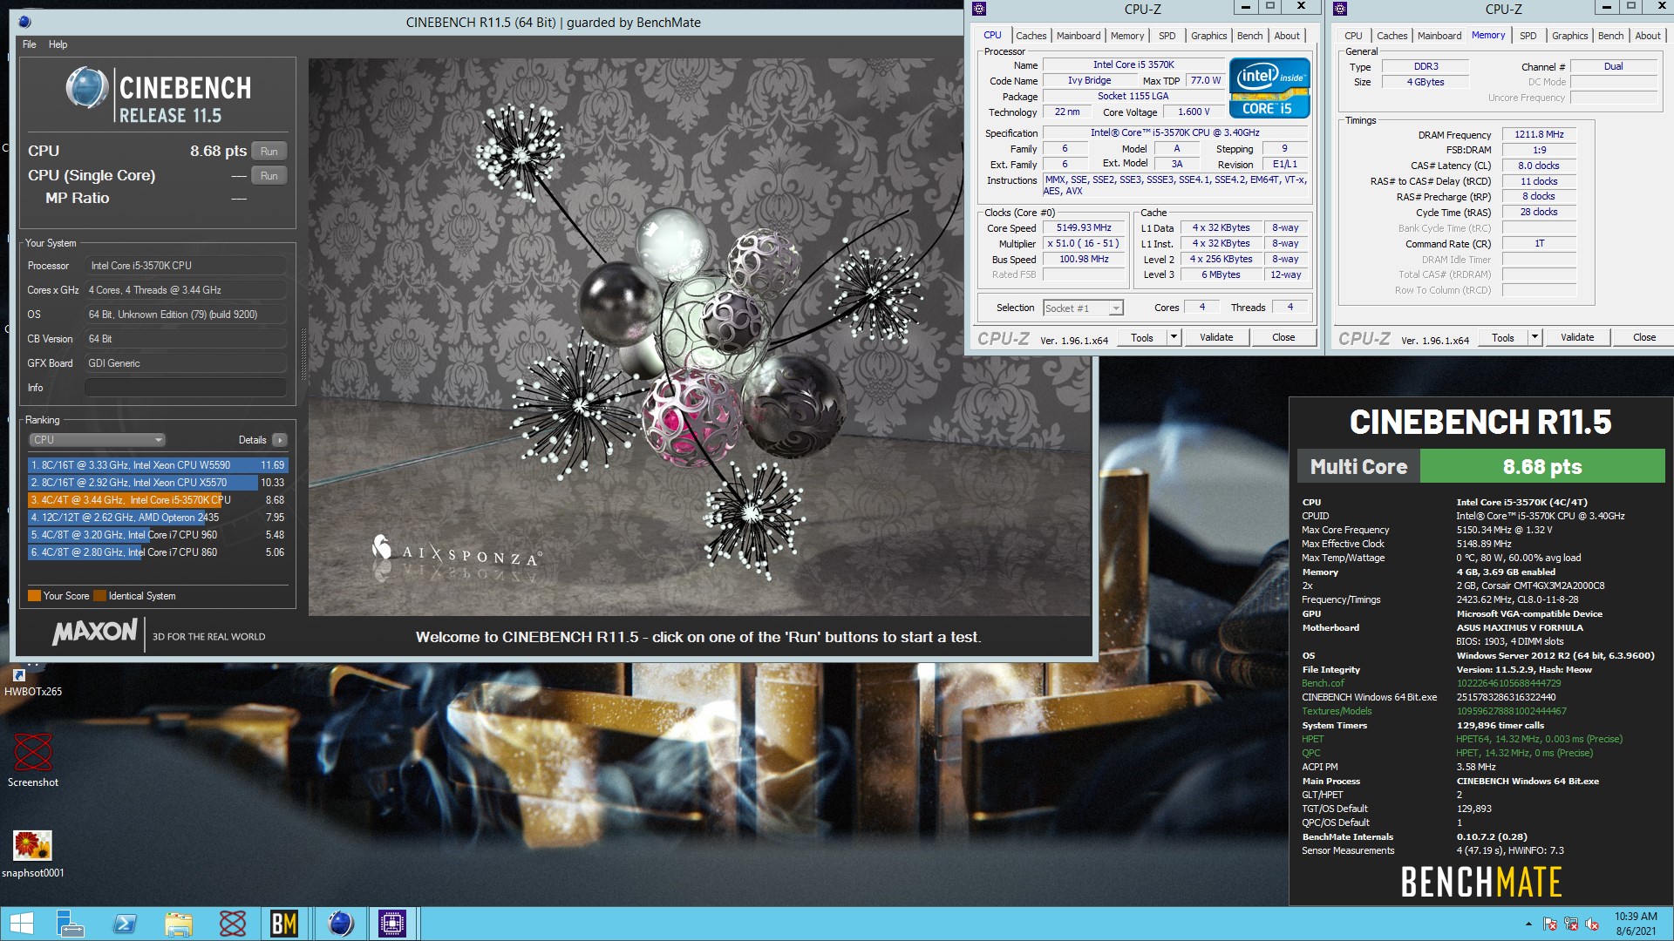Switch to CPU-Z taskbar icon
1674x941 pixels.
pyautogui.click(x=392, y=924)
